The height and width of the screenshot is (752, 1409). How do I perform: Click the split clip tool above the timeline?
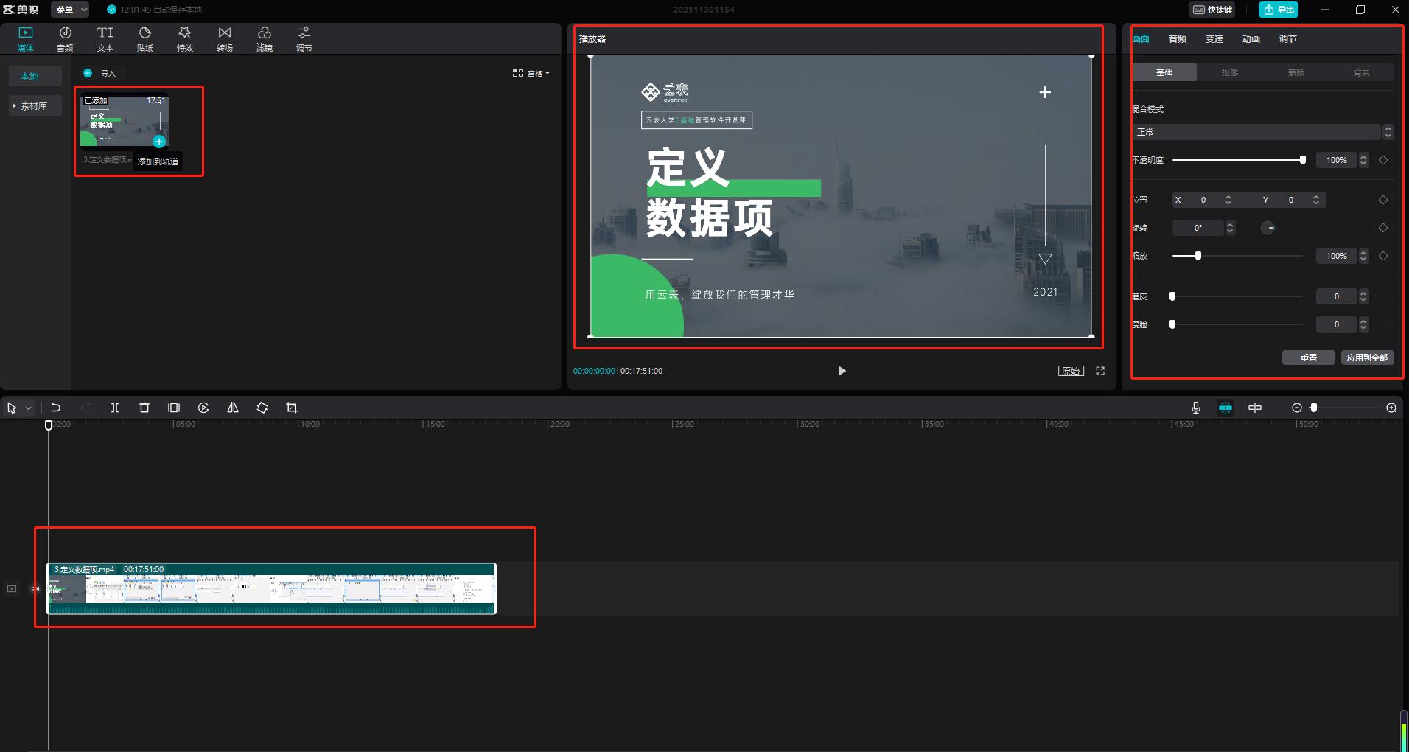click(x=115, y=407)
